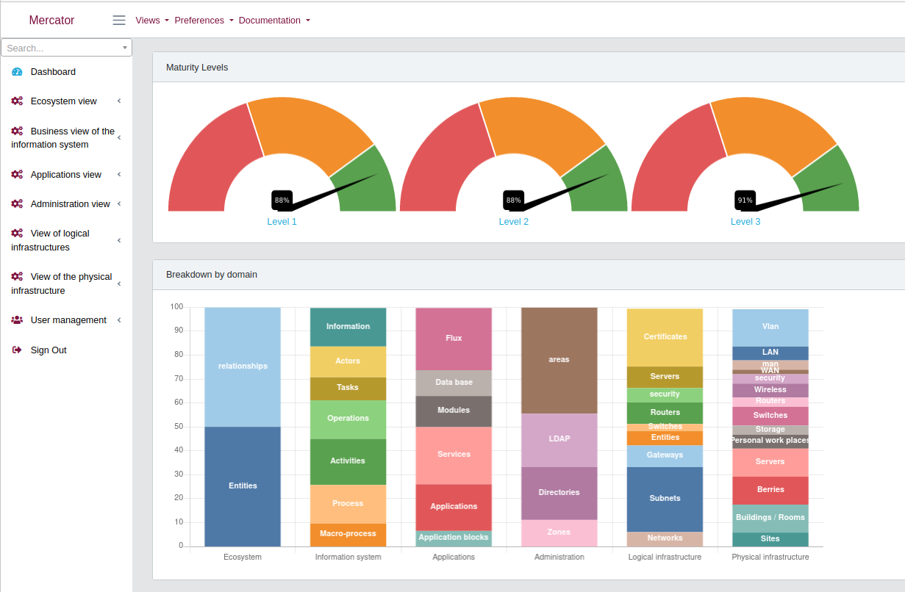Click the Ecosystem view gear icon
The height and width of the screenshot is (592, 905).
tap(16, 101)
